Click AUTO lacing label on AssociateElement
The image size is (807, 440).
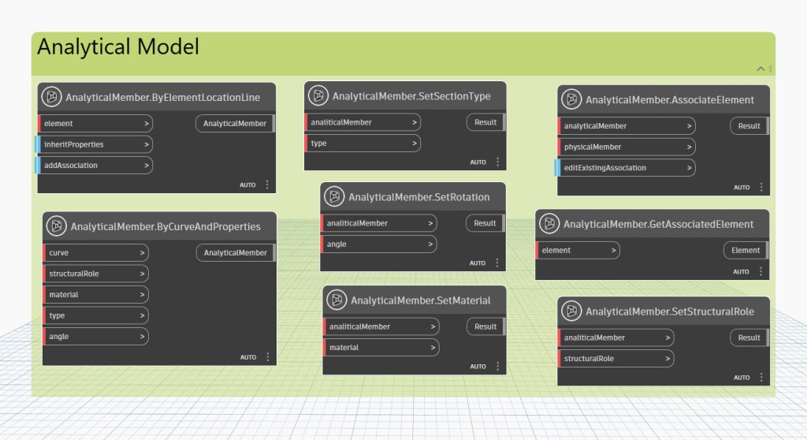[742, 188]
